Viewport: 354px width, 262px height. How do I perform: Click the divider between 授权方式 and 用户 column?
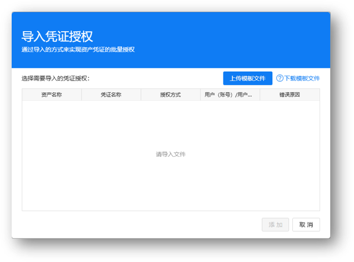201,95
